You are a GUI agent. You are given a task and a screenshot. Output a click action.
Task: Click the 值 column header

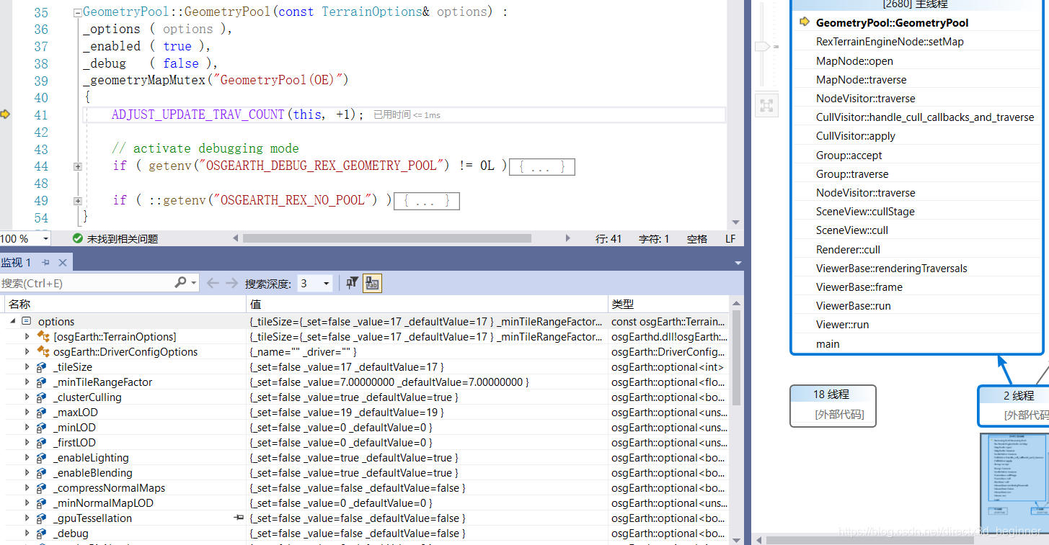pyautogui.click(x=428, y=305)
